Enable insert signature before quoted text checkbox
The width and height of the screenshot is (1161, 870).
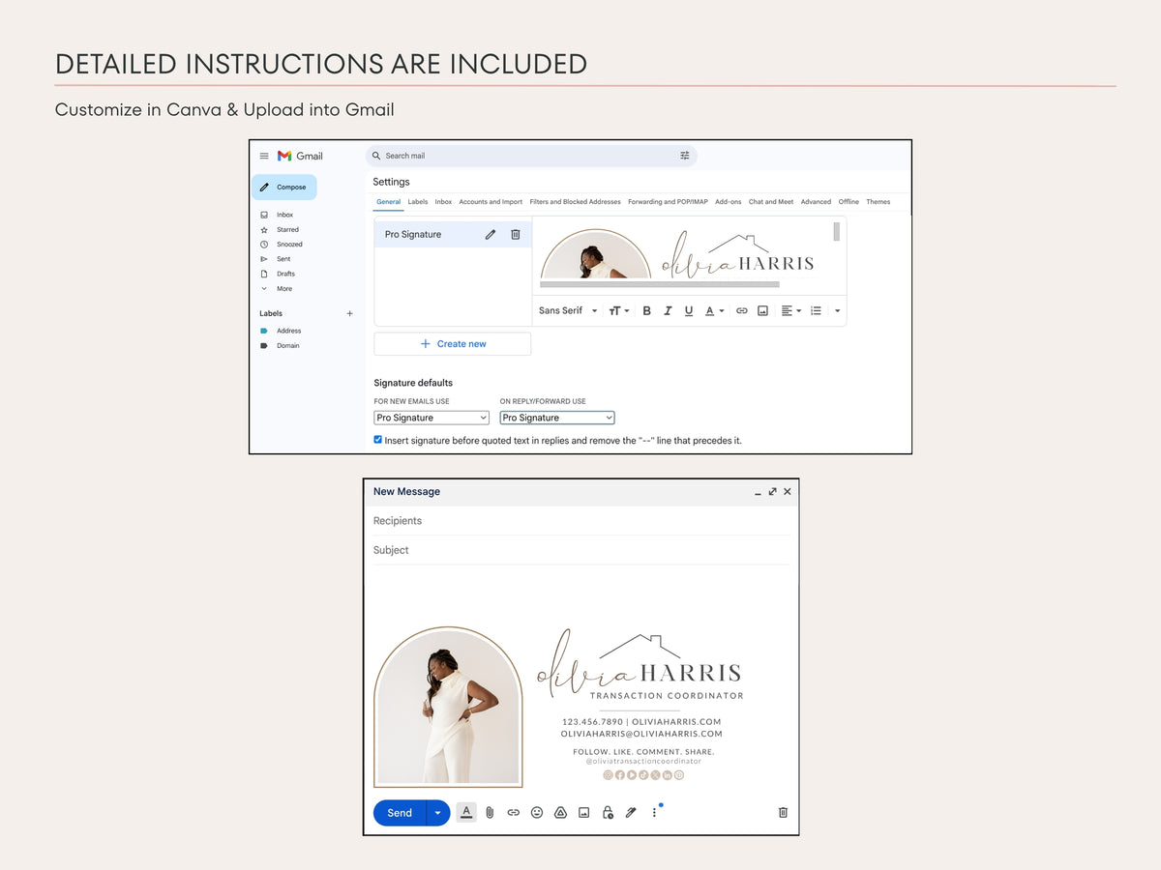point(378,439)
